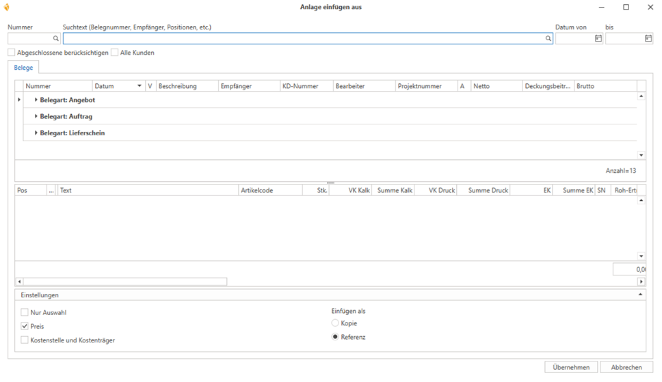Click the magnifier in Suchtext field

coord(548,39)
